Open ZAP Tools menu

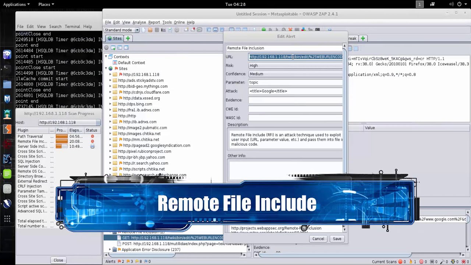click(167, 22)
